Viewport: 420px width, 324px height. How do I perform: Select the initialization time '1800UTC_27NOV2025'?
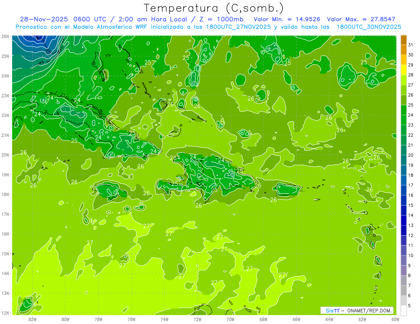238,27
